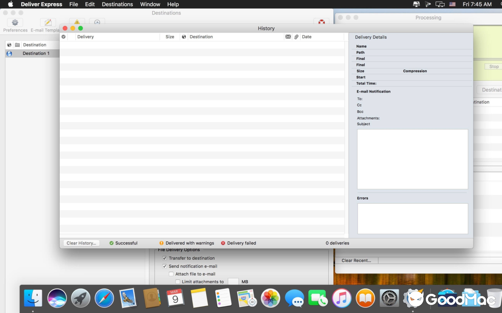
Task: Tick Limit attachments to checkbox
Action: point(178,282)
